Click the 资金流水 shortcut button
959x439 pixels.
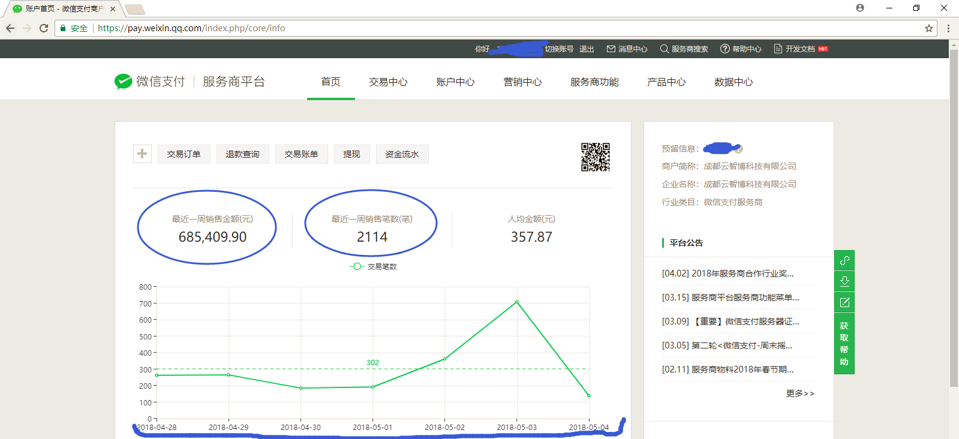click(402, 154)
